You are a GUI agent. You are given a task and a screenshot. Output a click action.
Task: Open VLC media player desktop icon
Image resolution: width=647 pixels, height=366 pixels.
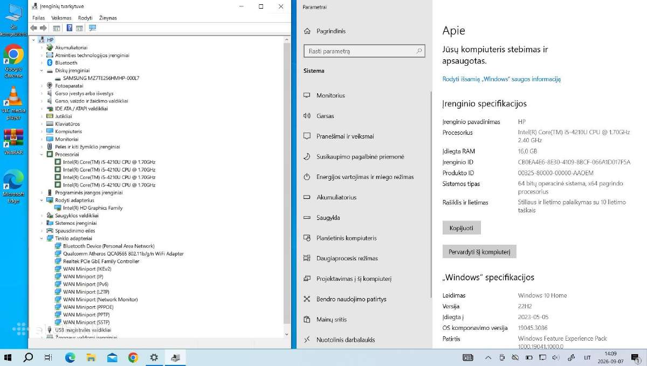tap(13, 103)
